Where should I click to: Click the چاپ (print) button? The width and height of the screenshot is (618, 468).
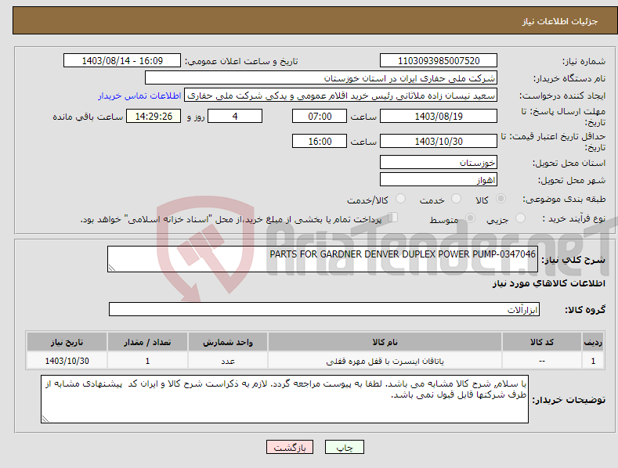pyautogui.click(x=344, y=447)
